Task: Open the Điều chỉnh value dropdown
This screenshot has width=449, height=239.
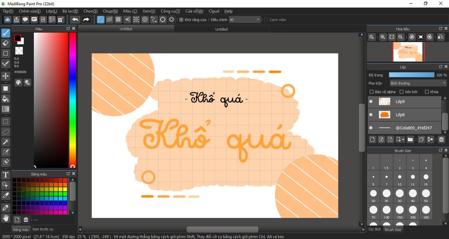Action: point(245,20)
